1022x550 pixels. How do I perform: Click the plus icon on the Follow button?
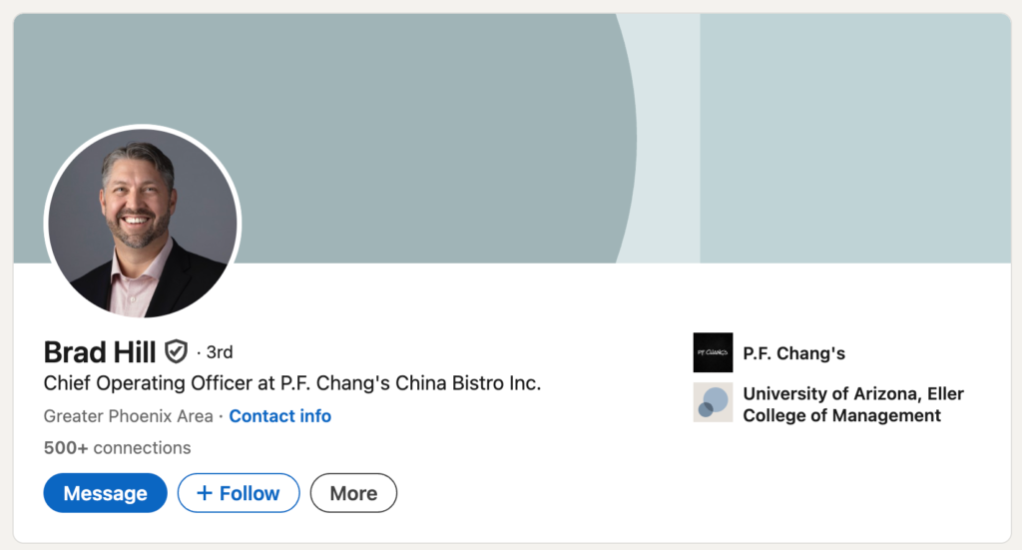pos(205,493)
